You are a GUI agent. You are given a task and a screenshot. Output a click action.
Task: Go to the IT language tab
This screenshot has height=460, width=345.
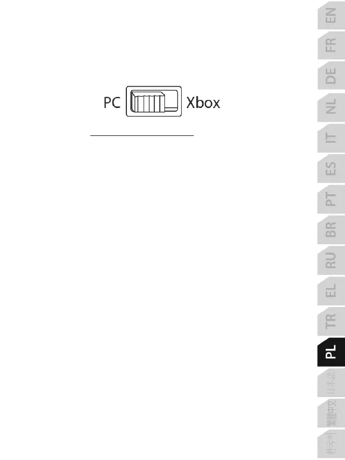331,137
